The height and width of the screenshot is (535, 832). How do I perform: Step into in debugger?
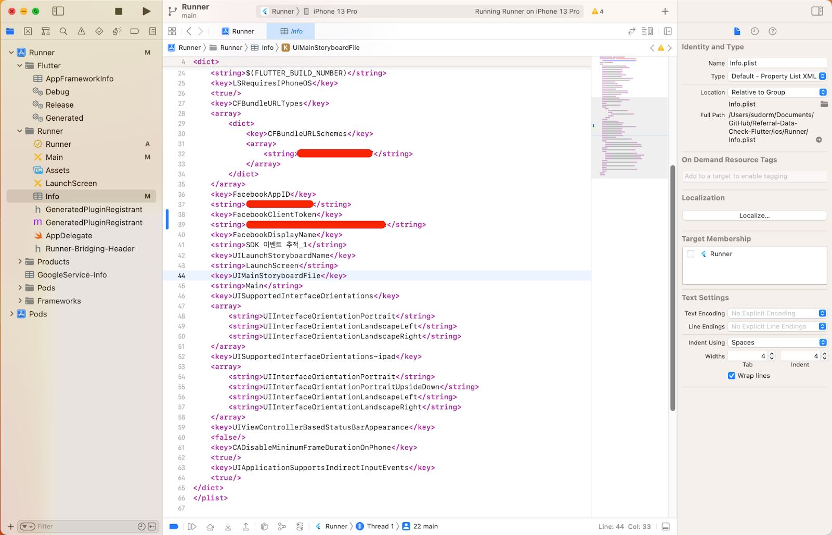(228, 527)
